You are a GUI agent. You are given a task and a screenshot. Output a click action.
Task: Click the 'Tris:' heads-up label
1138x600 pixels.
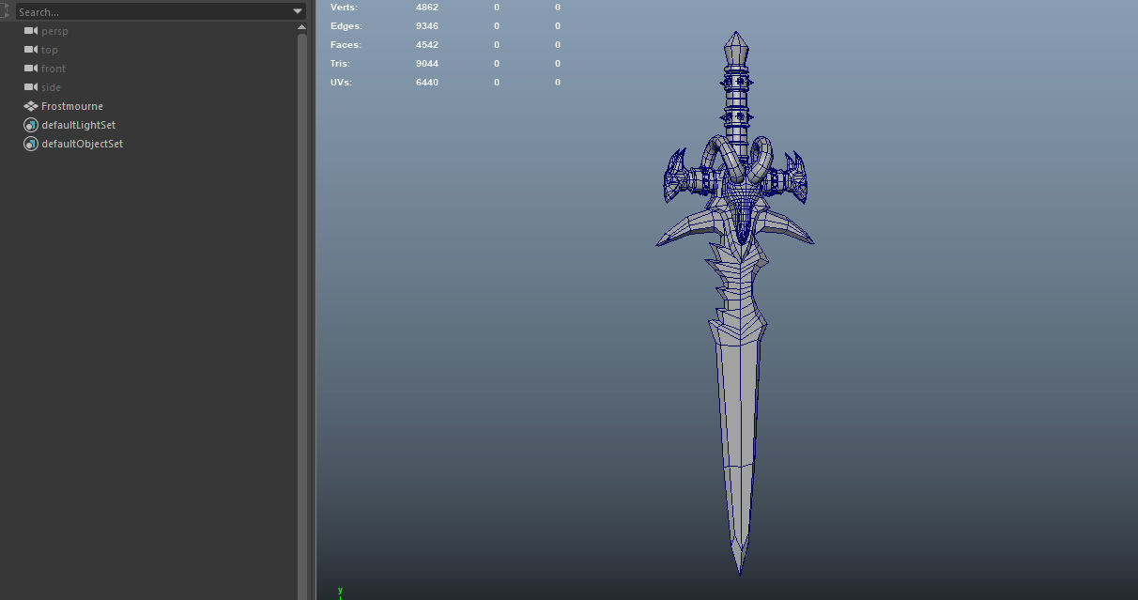(x=341, y=63)
